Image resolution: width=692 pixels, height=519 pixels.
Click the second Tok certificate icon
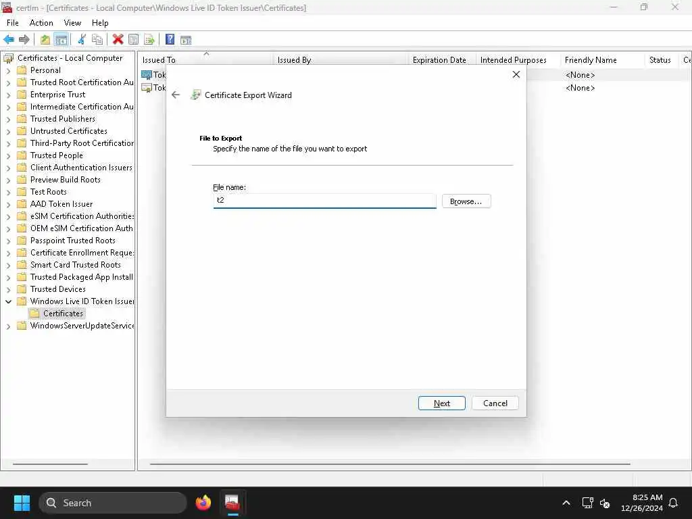tap(147, 87)
